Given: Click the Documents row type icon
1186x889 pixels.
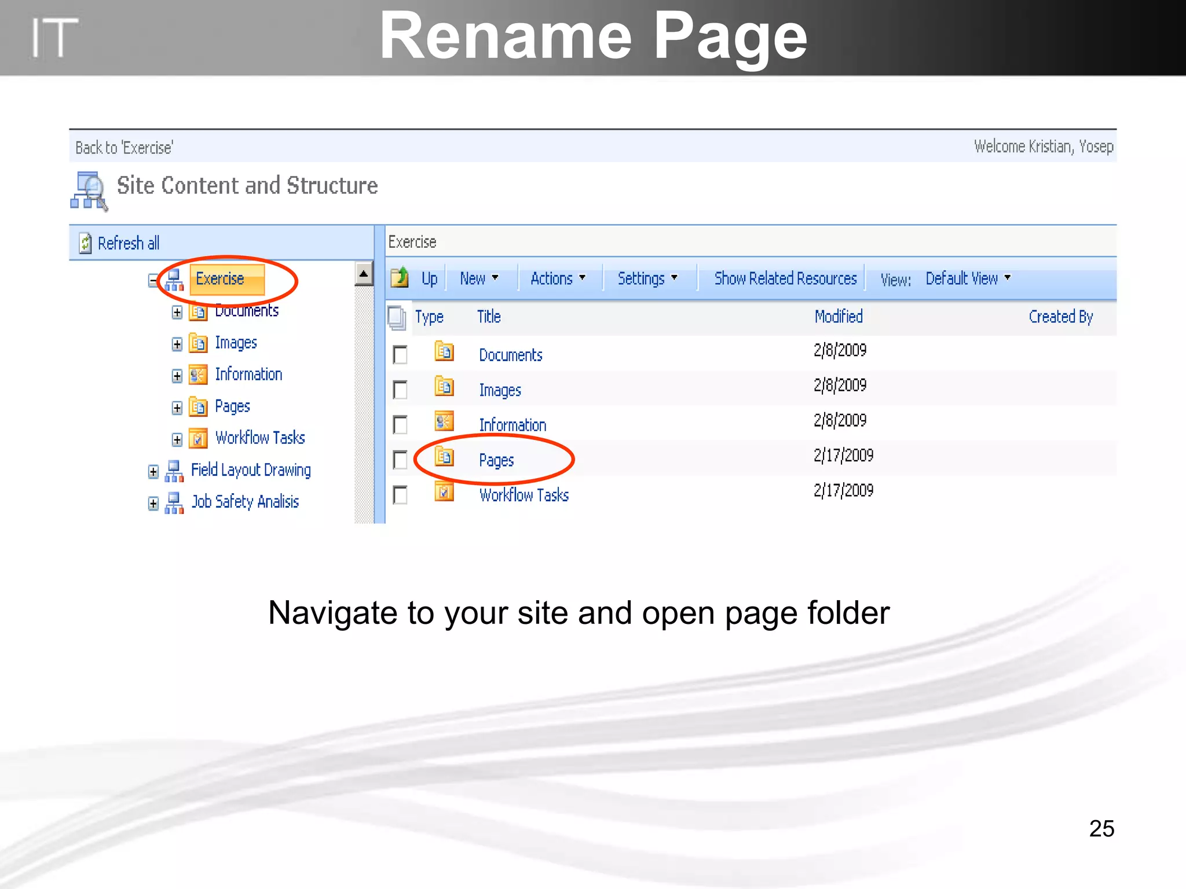Looking at the screenshot, I should 444,352.
